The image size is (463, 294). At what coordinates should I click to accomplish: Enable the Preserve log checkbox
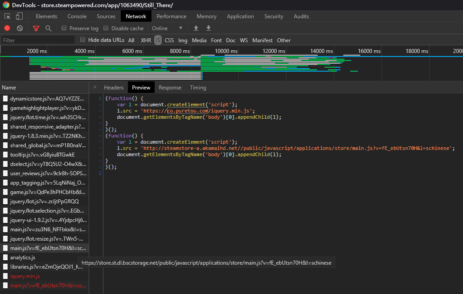coord(64,28)
